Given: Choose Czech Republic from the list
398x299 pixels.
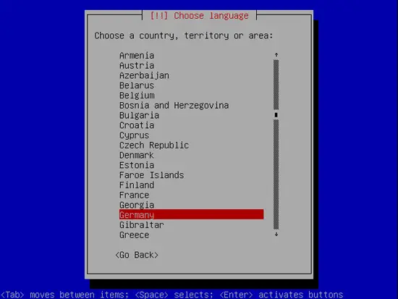Looking at the screenshot, I should click(154, 146).
